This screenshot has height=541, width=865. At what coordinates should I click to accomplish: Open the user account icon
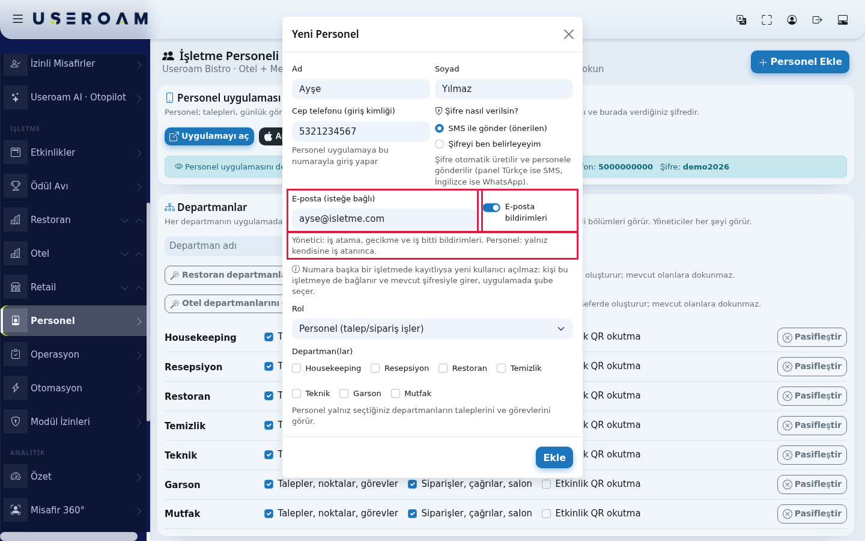792,20
